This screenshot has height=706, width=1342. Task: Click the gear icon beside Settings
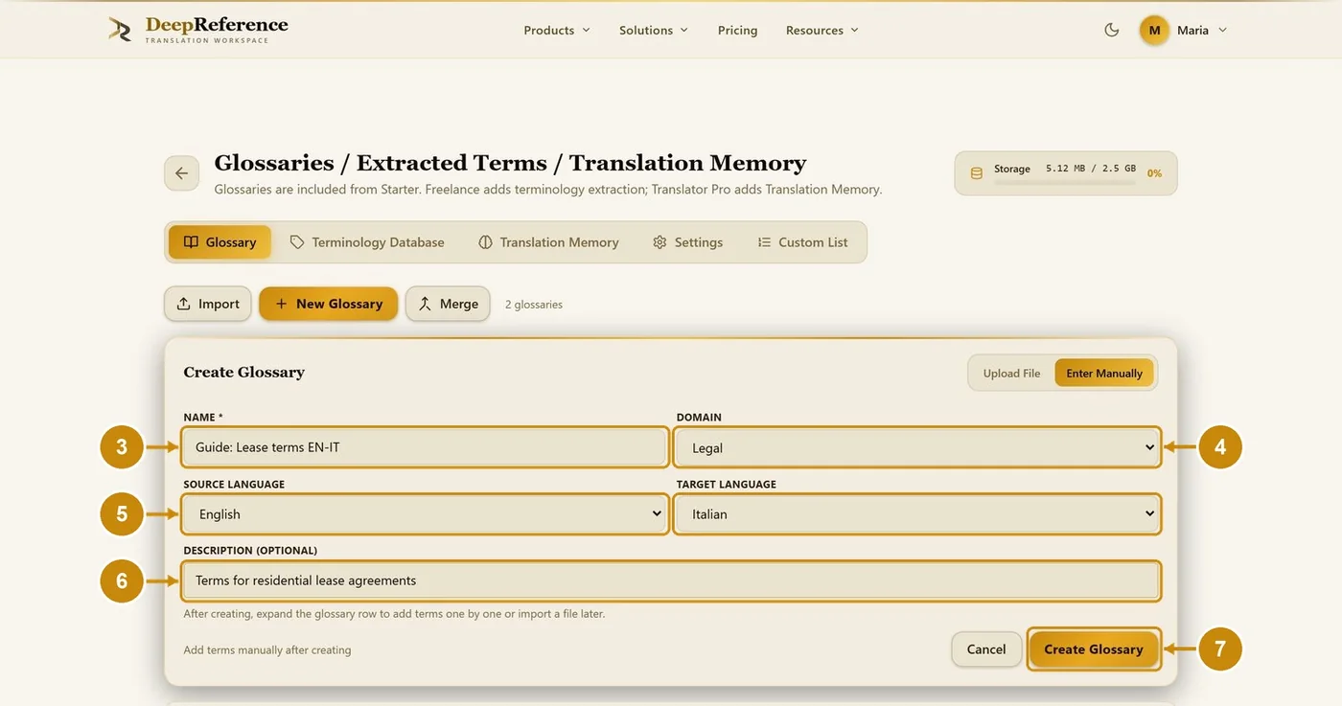pyautogui.click(x=659, y=242)
